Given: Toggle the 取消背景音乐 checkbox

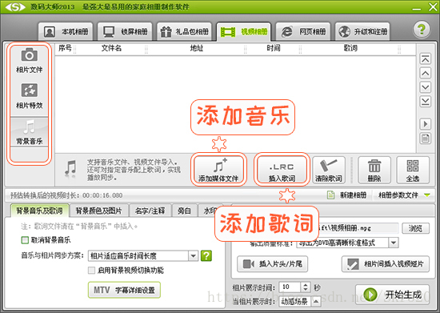Looking at the screenshot, I should (x=25, y=240).
